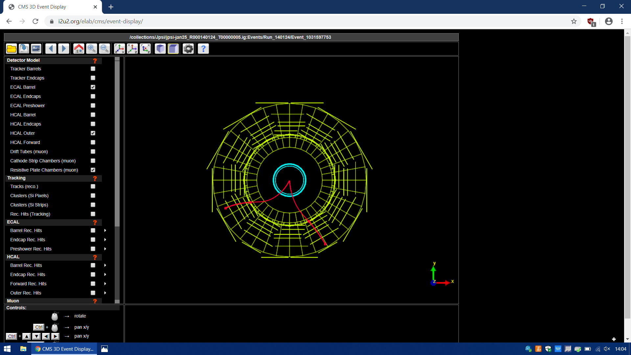Click the Tracking section help question mark
Screen dimensions: 631x355
95,178
